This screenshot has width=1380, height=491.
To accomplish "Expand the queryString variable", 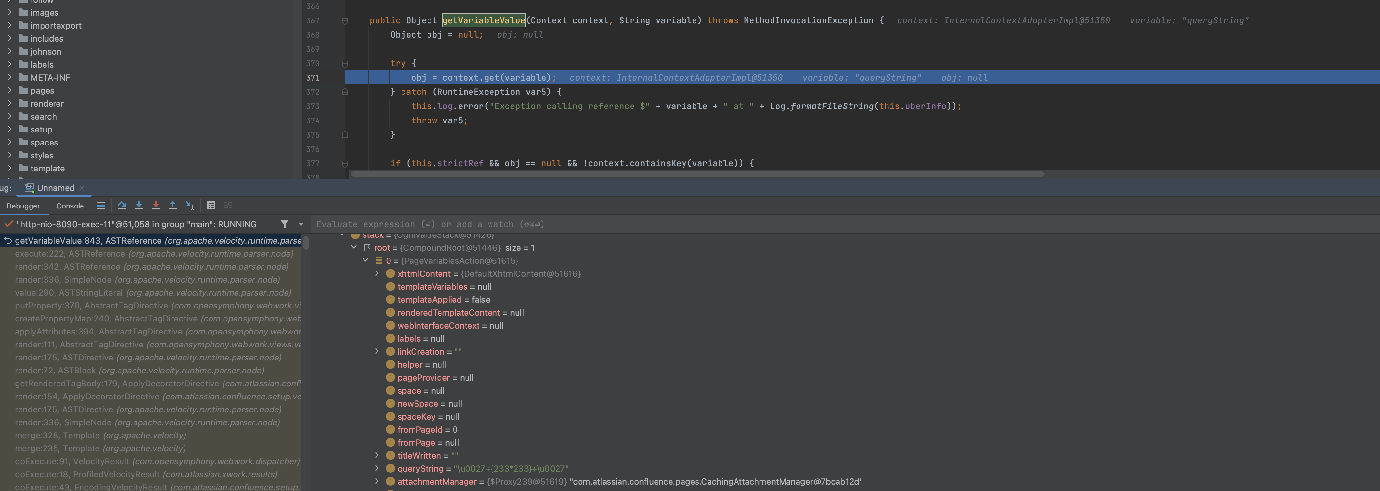I will (x=377, y=469).
